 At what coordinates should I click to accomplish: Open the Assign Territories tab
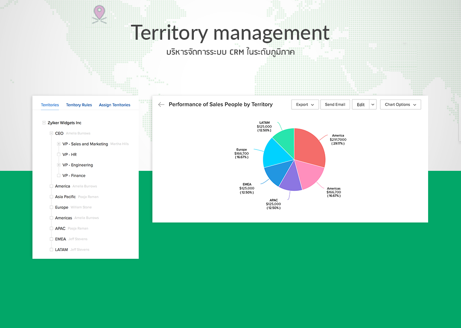[114, 105]
